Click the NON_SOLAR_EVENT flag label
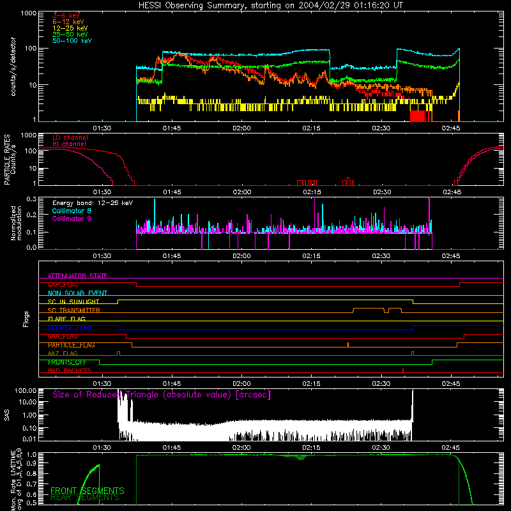The width and height of the screenshot is (511, 511). (x=77, y=293)
